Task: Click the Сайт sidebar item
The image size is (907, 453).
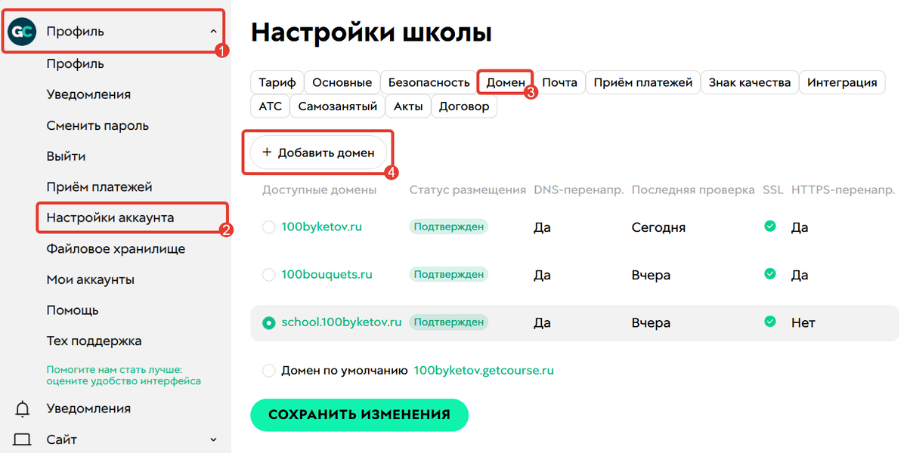Action: [x=61, y=439]
